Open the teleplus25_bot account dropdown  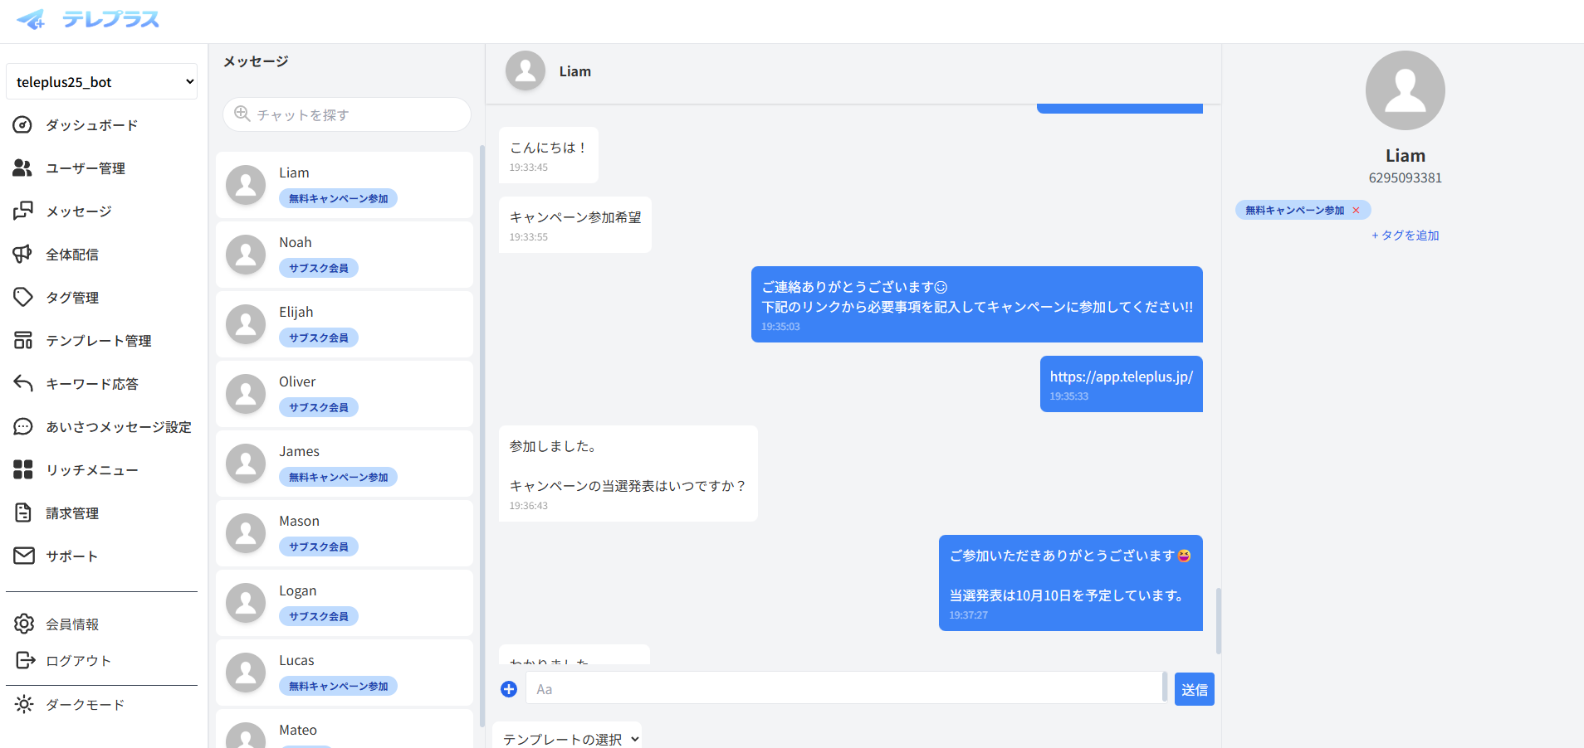click(101, 81)
